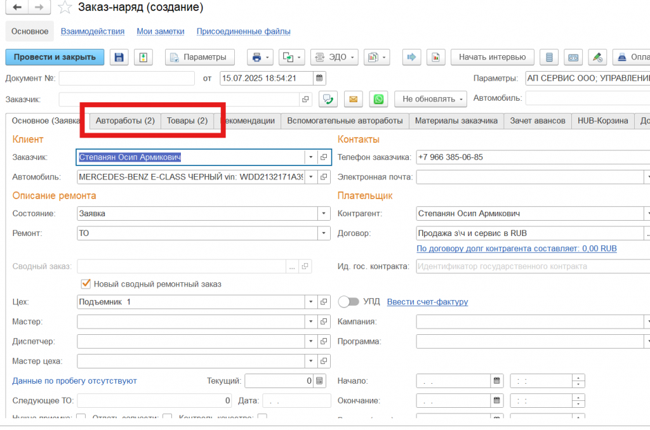Toggle the УПД switch
Viewport: 650px width, 430px height.
pyautogui.click(x=348, y=302)
